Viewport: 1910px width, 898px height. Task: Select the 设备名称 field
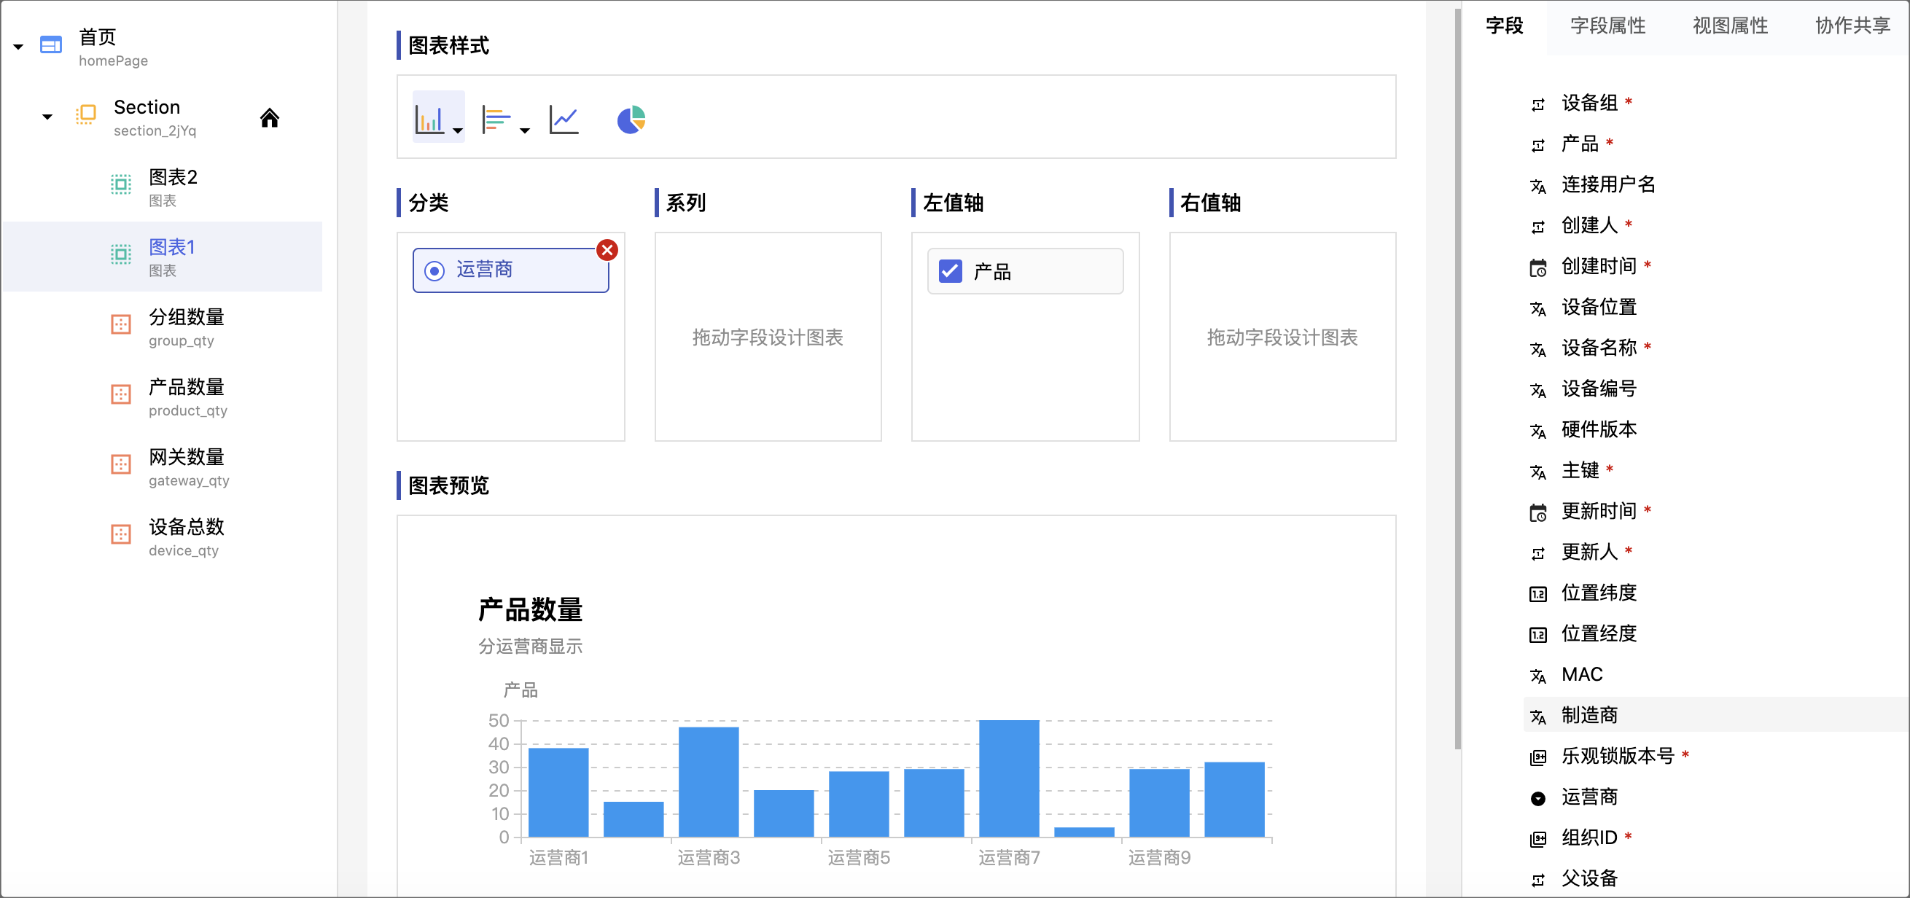[1599, 348]
